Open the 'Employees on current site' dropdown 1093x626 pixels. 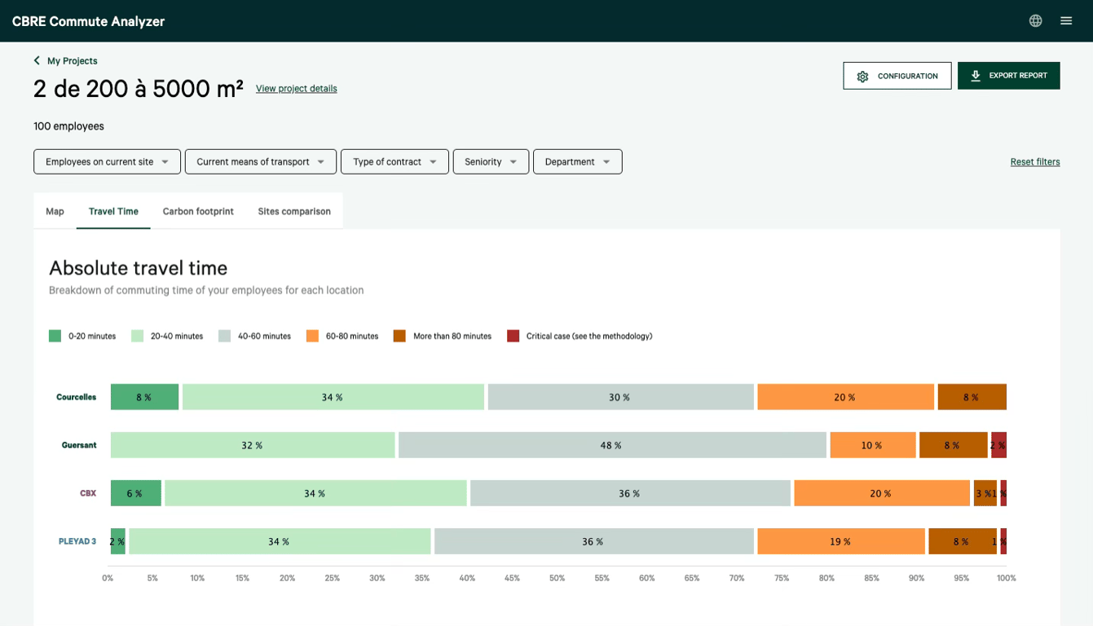[x=107, y=161]
